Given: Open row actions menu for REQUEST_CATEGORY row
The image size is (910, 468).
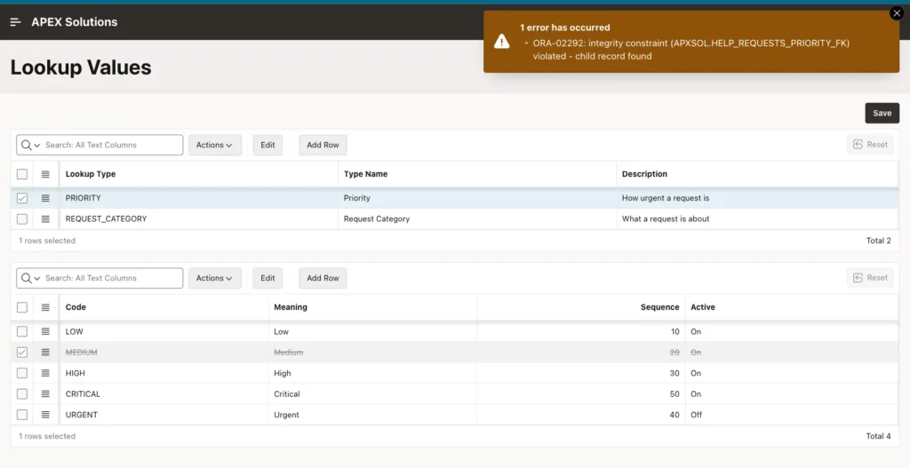Looking at the screenshot, I should [45, 219].
